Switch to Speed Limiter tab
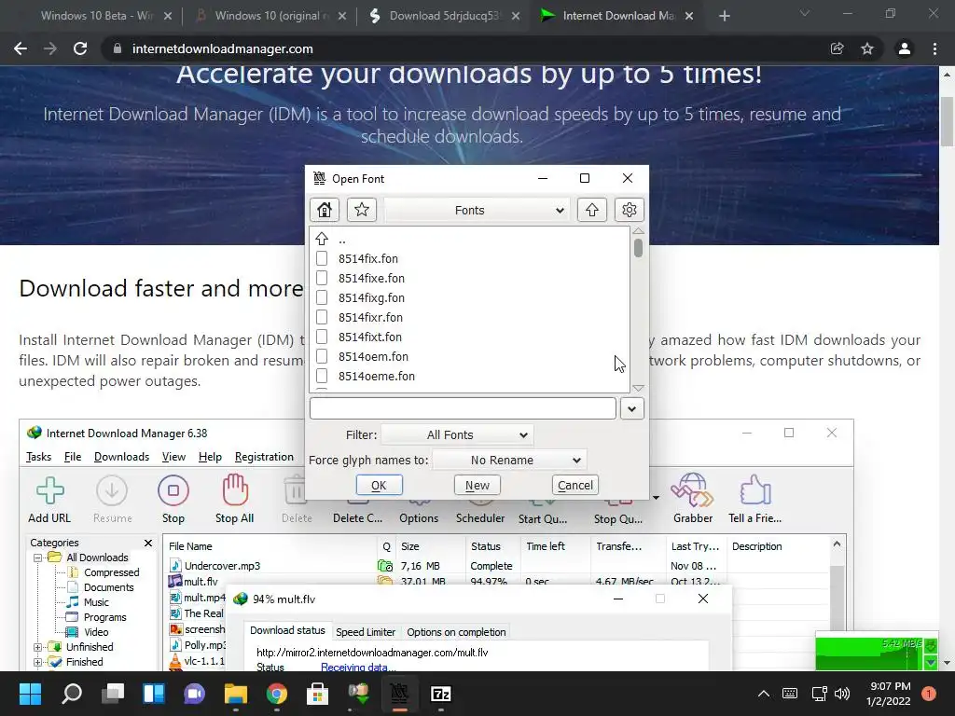Screen dimensions: 955x716 coord(366,632)
